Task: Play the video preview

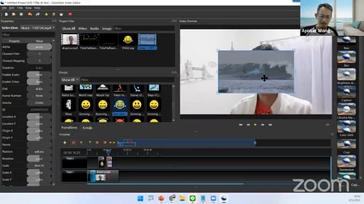Action: click(x=255, y=125)
